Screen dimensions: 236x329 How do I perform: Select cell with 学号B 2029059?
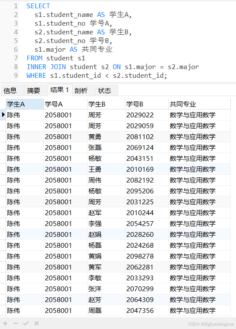(147, 126)
